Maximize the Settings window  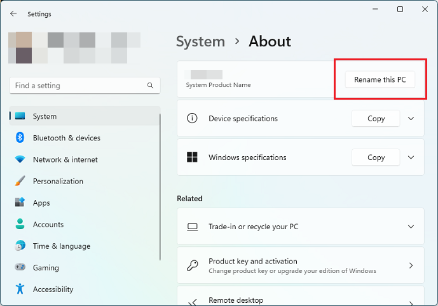tap(400, 9)
